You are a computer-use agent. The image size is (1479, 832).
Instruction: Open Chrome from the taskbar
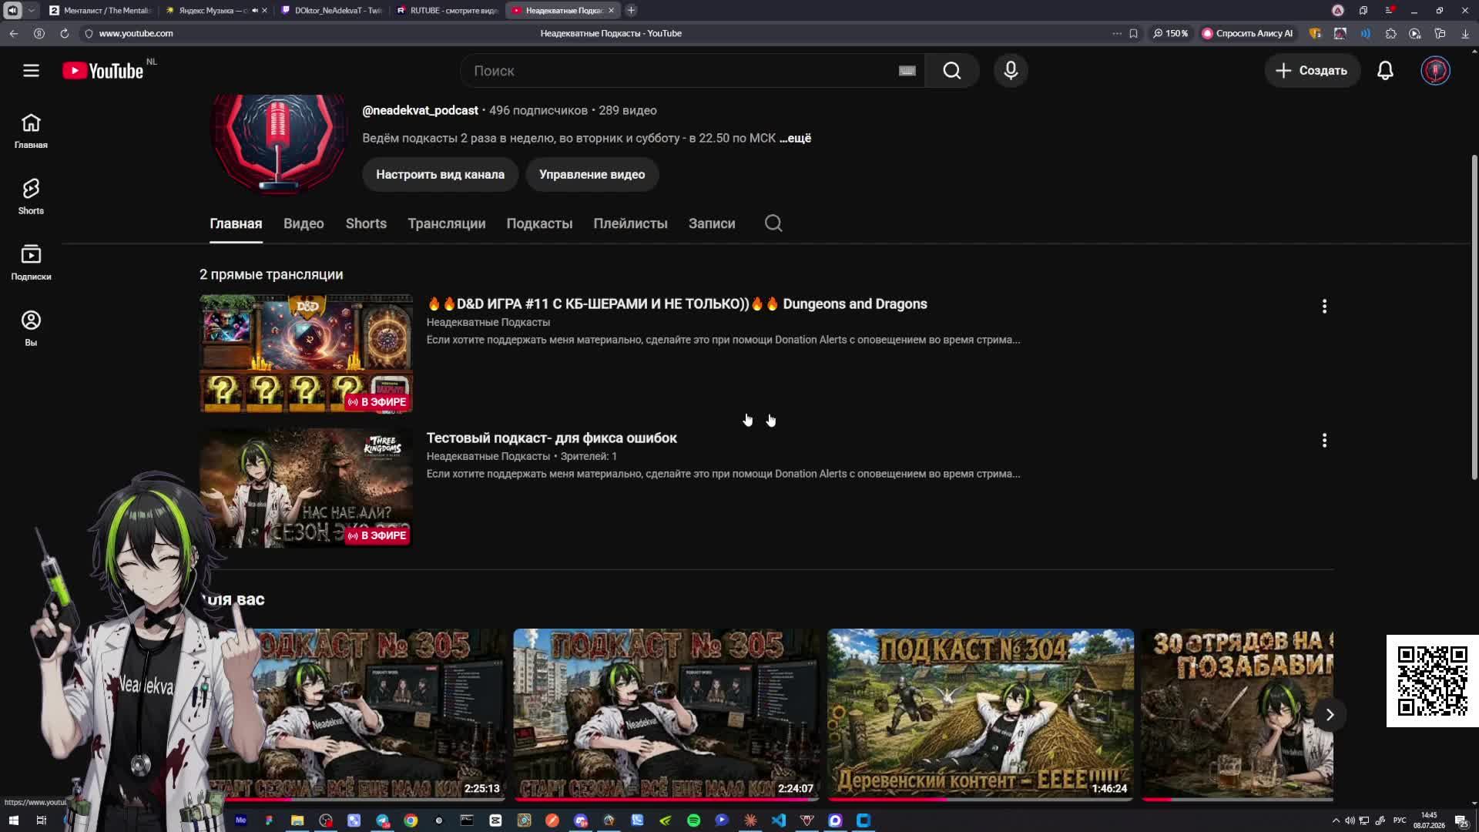click(x=411, y=820)
